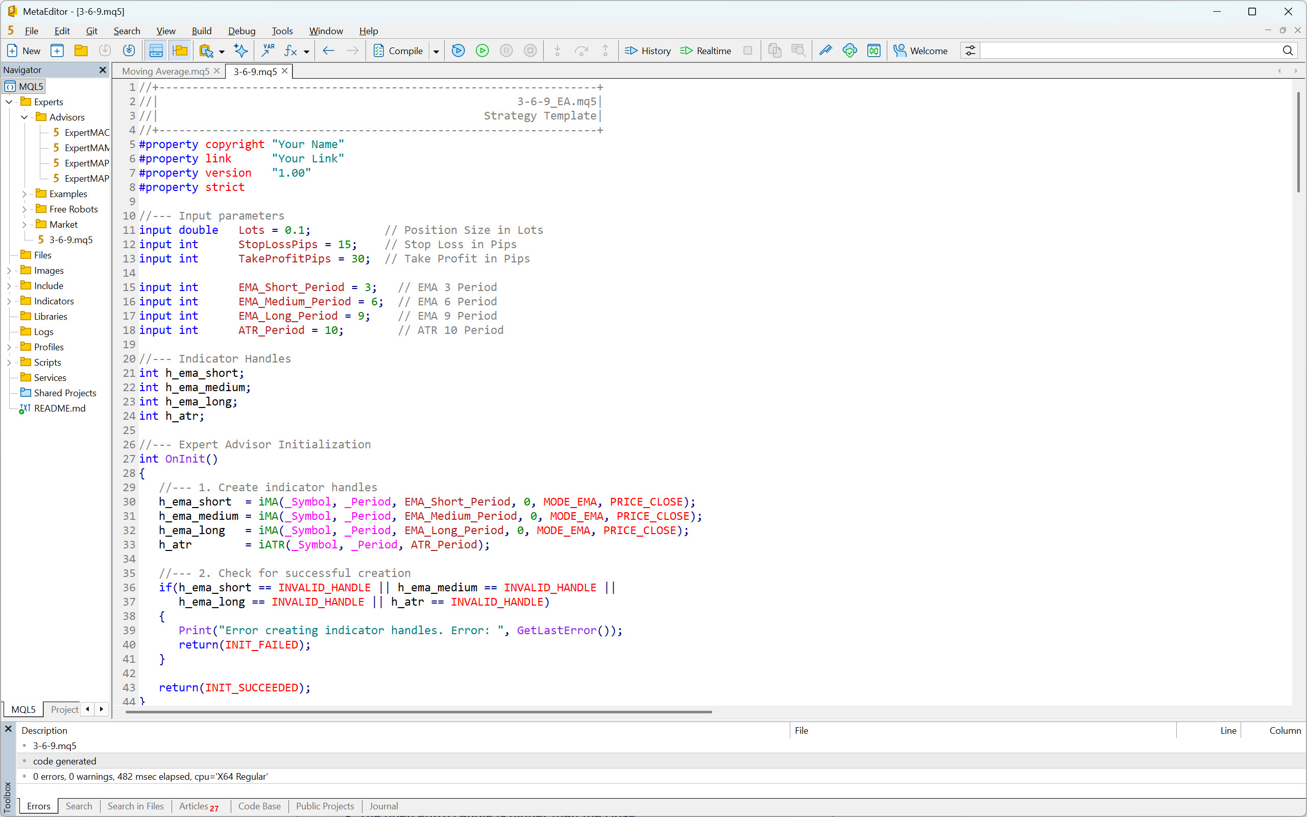Collapse the Advisors folder tree node

[25, 117]
